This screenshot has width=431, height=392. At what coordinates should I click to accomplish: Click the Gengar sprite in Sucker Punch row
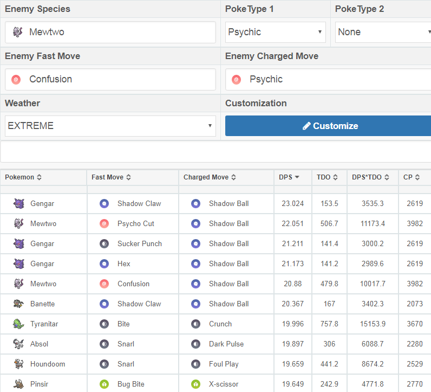(x=19, y=243)
